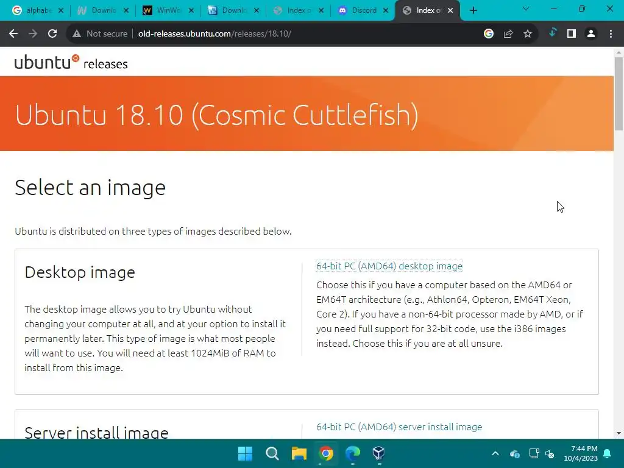624x468 pixels.
Task: Click the page's vertical scrollbar thumb
Action: 619,94
